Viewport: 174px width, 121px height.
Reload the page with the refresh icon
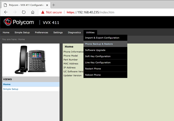point(24,12)
